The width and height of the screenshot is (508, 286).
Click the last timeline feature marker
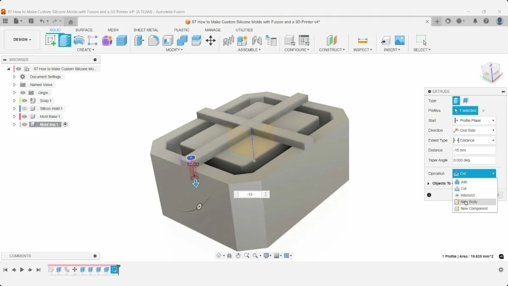[x=114, y=269]
